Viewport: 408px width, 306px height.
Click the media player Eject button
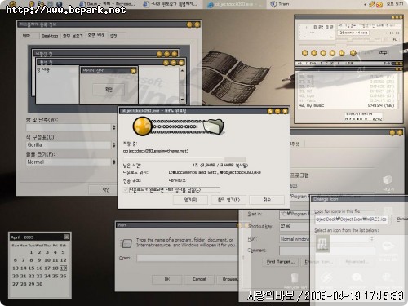pyautogui.click(x=353, y=53)
